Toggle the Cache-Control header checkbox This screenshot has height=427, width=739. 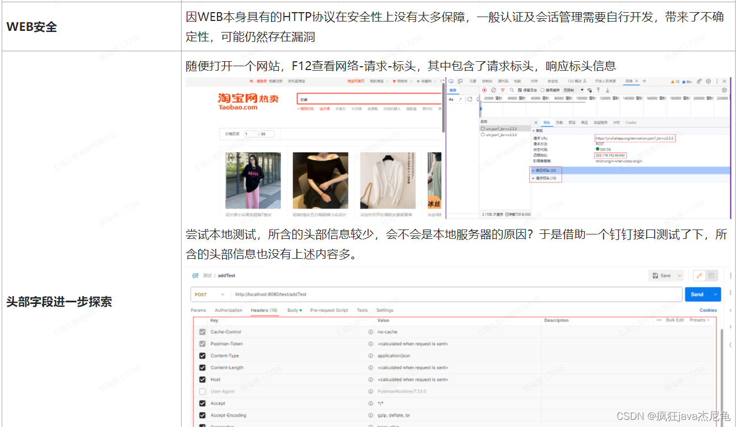point(202,332)
